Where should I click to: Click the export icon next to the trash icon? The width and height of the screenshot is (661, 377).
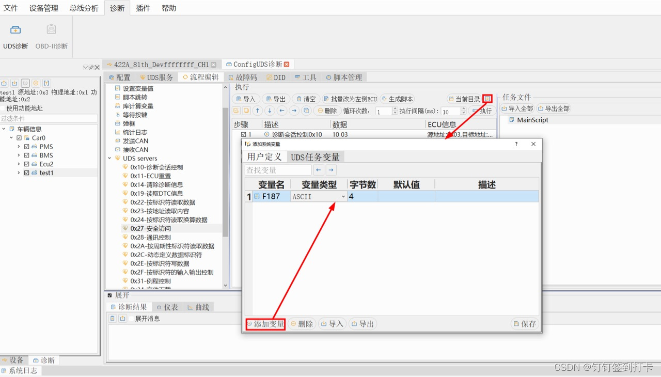[123, 319]
